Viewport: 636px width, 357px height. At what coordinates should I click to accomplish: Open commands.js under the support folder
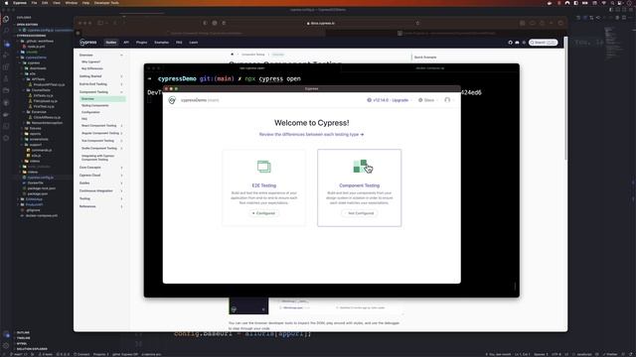(x=42, y=150)
